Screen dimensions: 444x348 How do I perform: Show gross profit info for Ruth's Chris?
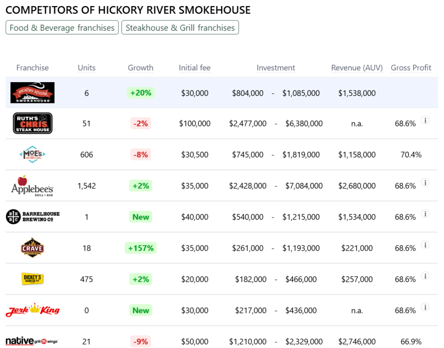pos(425,120)
